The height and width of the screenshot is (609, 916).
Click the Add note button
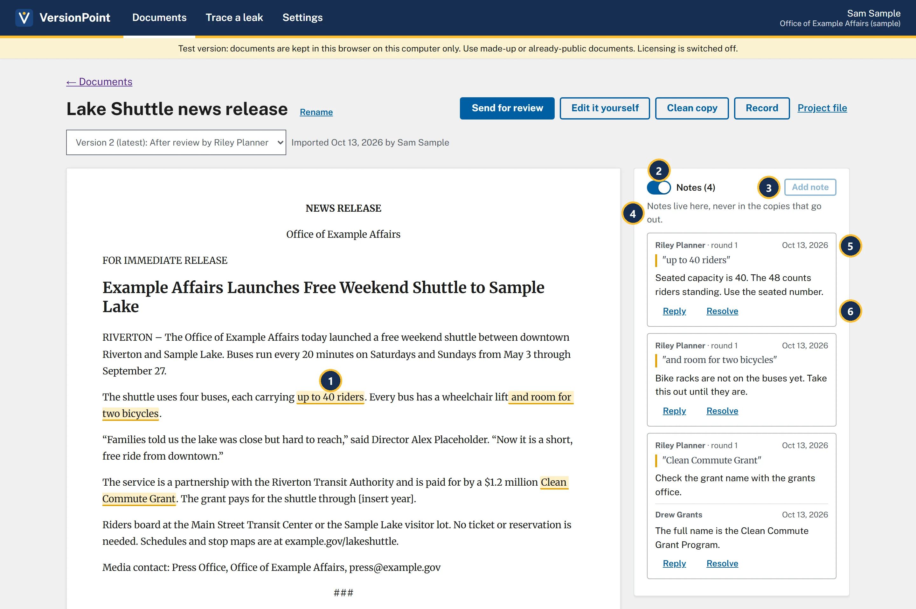pyautogui.click(x=810, y=187)
